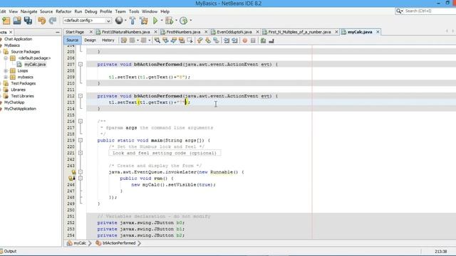Open the Profile Project dropdown arrow

tap(191, 21)
